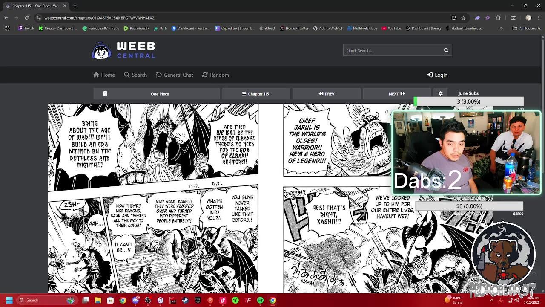This screenshot has width=545, height=307.
Task: Reload the page
Action: tap(26, 18)
